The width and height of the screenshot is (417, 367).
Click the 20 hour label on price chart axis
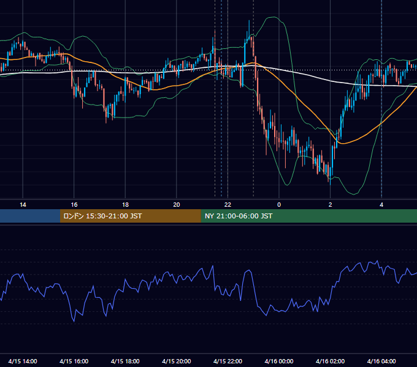pos(177,205)
